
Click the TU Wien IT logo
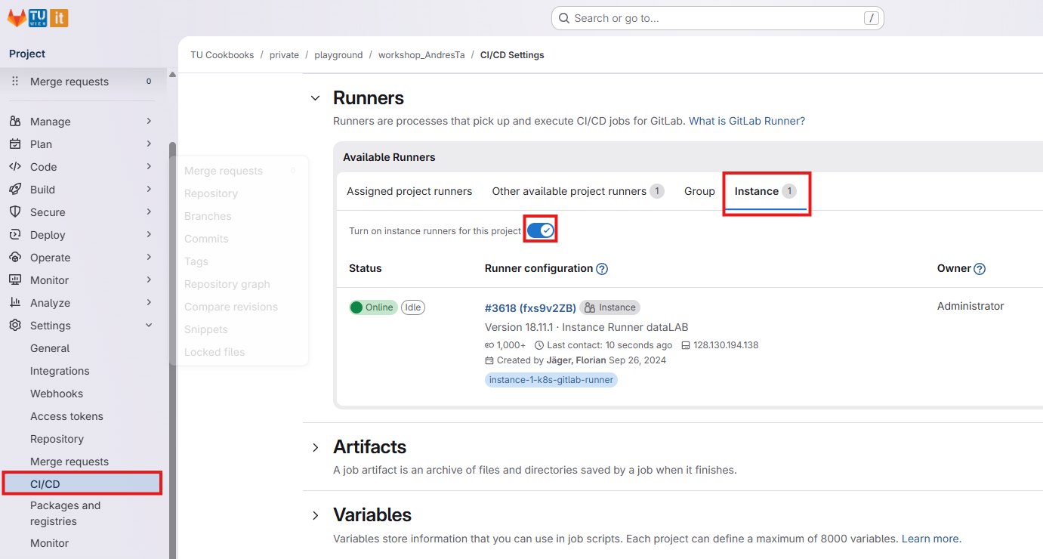(49, 18)
